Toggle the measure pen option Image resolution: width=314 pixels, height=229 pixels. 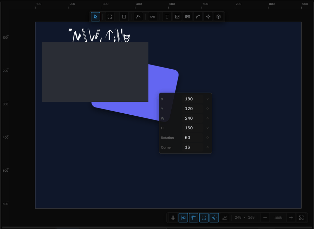pyautogui.click(x=225, y=218)
